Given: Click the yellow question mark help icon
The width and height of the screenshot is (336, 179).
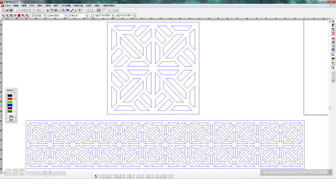Looking at the screenshot, I should [x=80, y=10].
